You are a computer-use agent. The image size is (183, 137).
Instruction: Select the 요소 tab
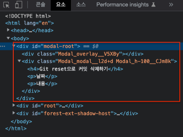click(61, 5)
